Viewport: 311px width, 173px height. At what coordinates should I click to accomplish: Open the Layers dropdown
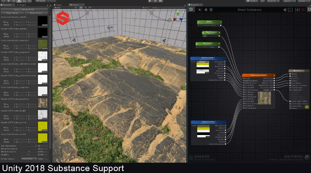[x=289, y=1]
